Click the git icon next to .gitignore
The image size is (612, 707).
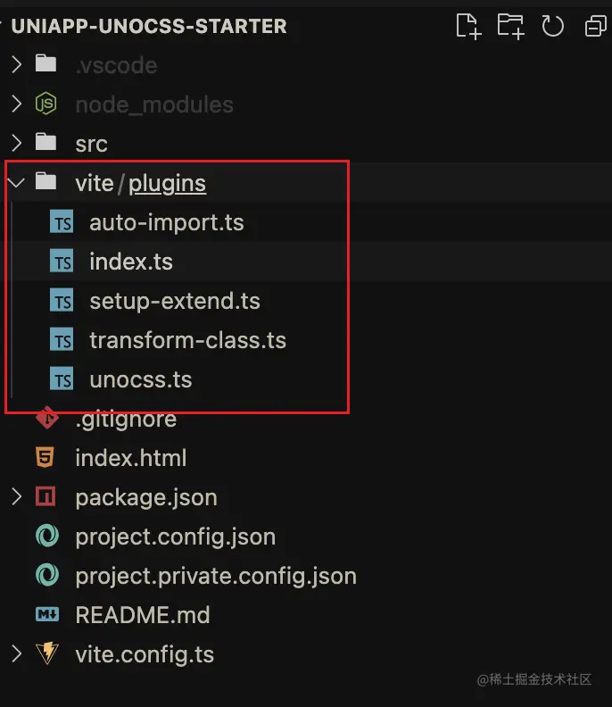pos(47,419)
